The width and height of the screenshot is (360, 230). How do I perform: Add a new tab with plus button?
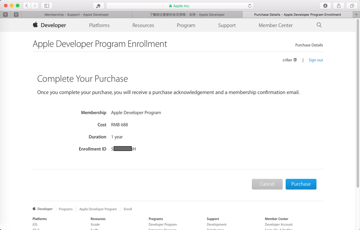click(356, 14)
